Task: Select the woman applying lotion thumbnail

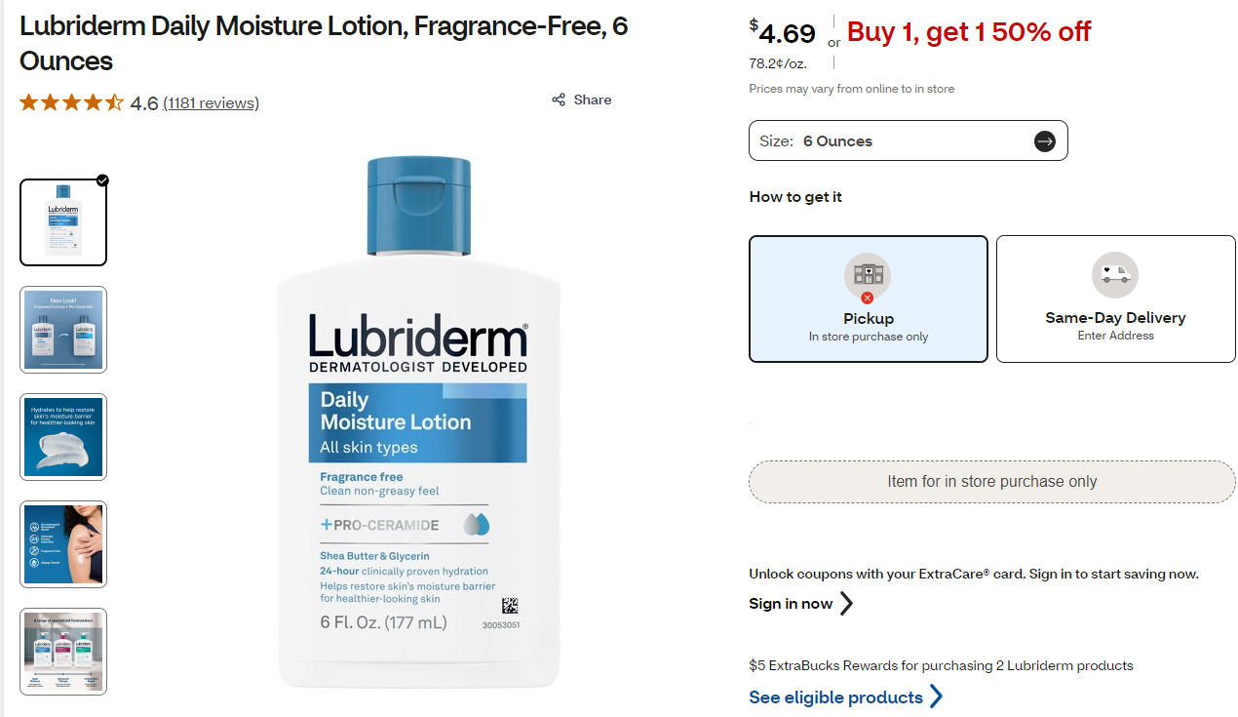Action: click(63, 544)
